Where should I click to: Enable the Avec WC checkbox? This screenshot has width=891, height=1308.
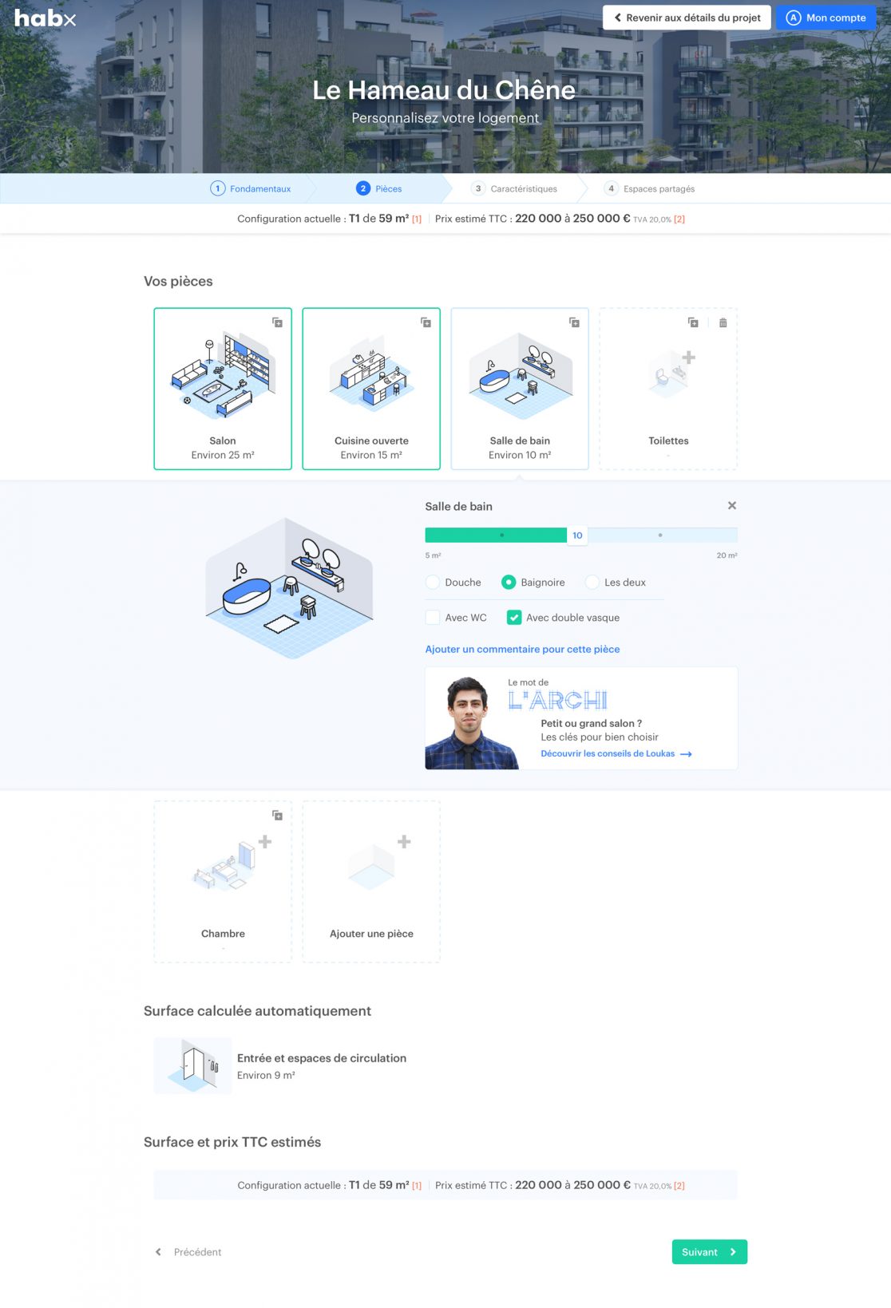point(433,618)
